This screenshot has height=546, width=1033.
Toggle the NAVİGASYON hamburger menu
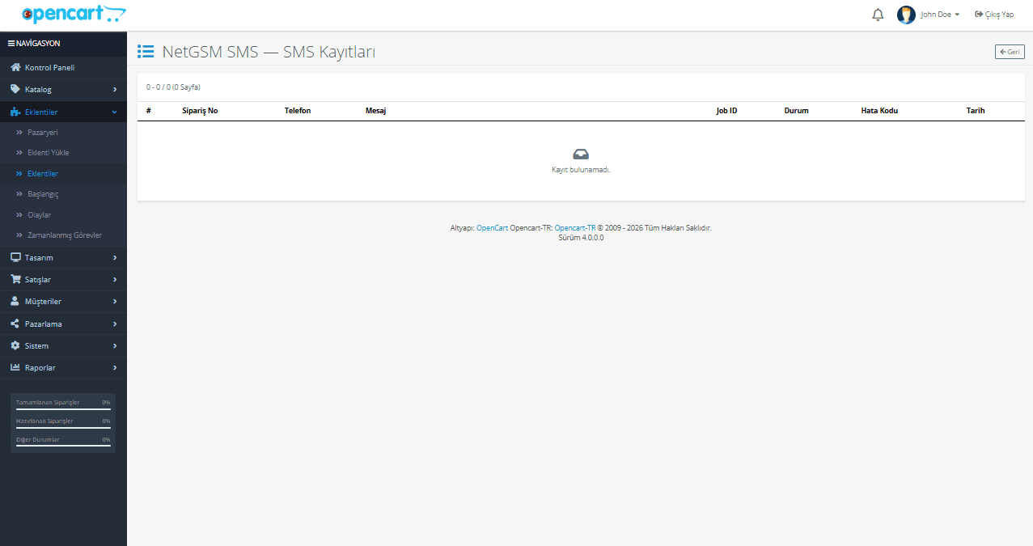click(x=34, y=43)
